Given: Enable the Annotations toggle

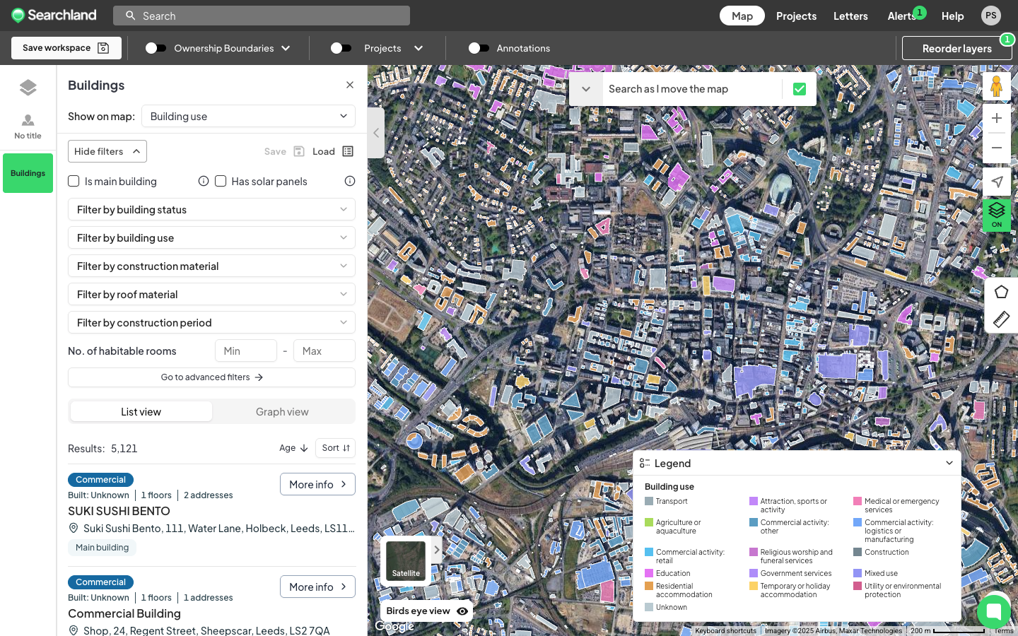Looking at the screenshot, I should point(479,48).
